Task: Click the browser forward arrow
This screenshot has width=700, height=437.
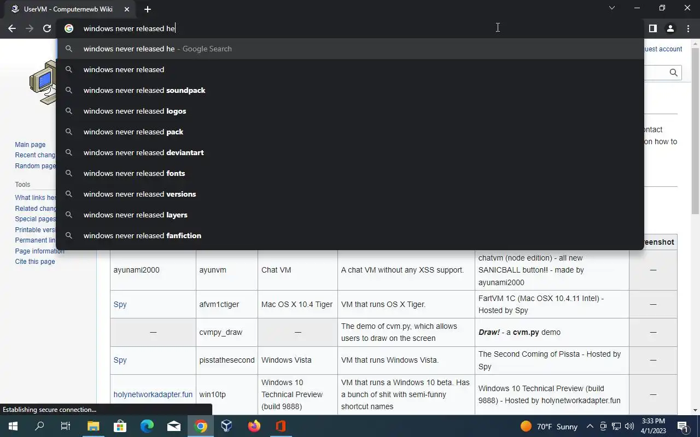Action: coord(30,28)
